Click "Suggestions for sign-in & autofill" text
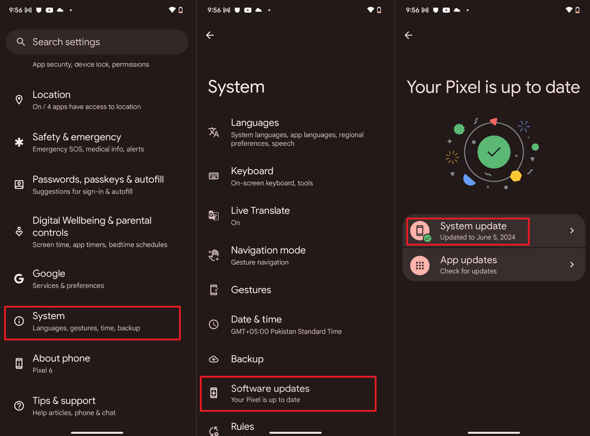The height and width of the screenshot is (436, 590). click(x=83, y=191)
